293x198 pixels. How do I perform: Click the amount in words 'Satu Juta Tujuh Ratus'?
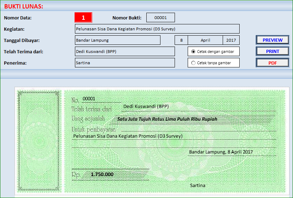tap(167, 119)
